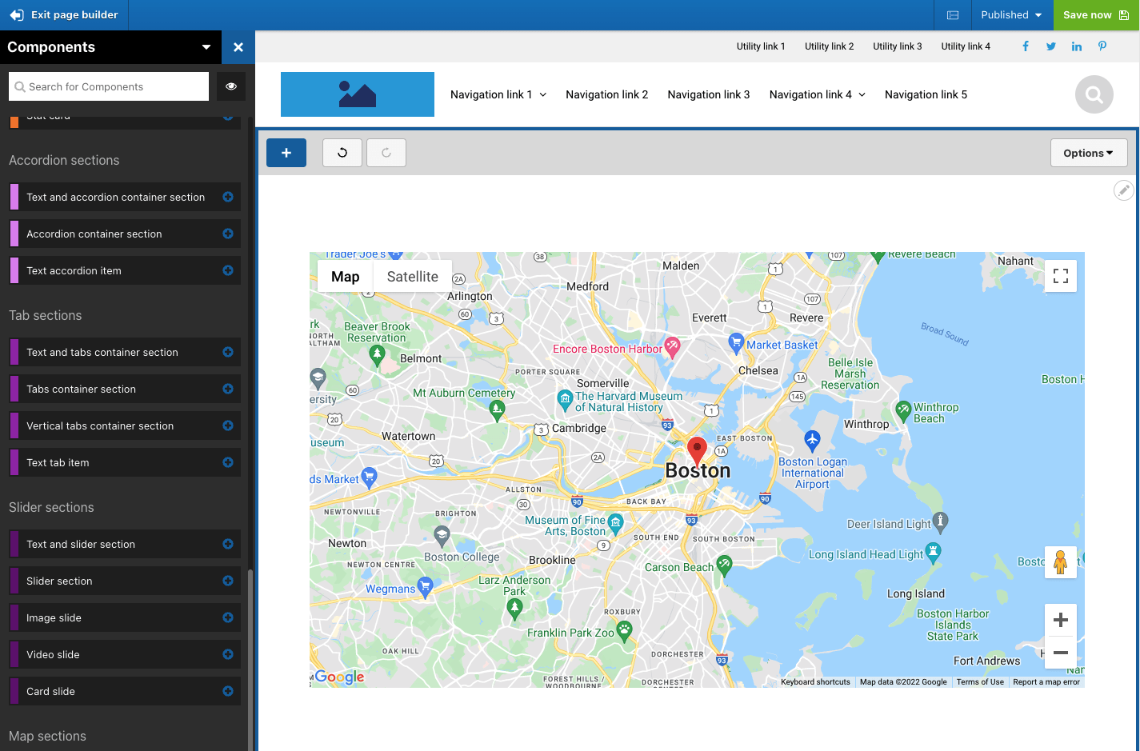The width and height of the screenshot is (1140, 751).
Task: Click the Encore Boston Harbor map label
Action: pos(607,349)
